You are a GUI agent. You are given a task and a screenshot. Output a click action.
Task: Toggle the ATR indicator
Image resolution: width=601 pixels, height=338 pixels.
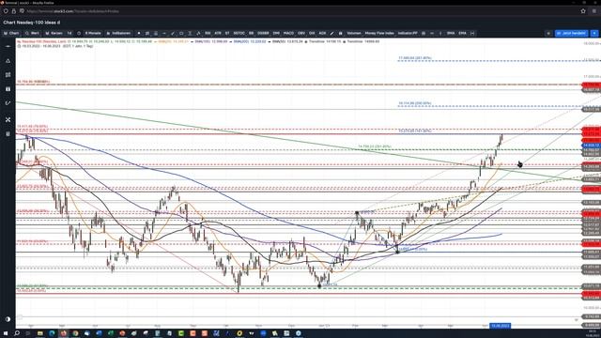(x=218, y=34)
